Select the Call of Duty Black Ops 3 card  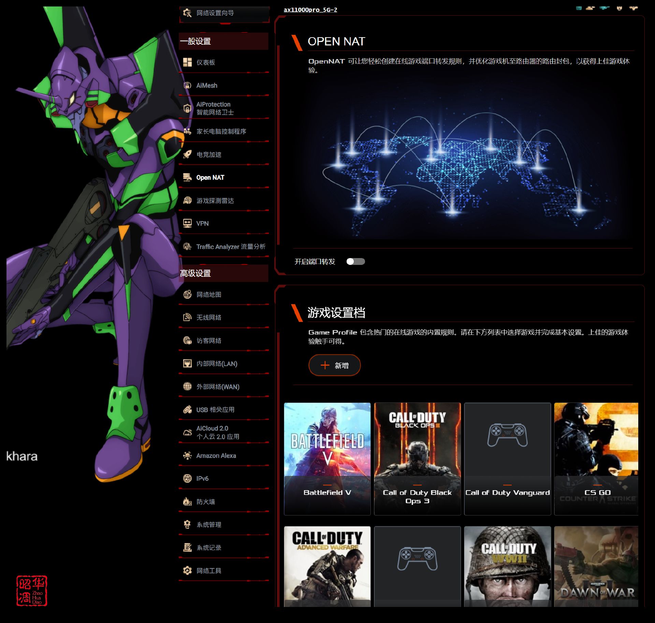tap(417, 459)
